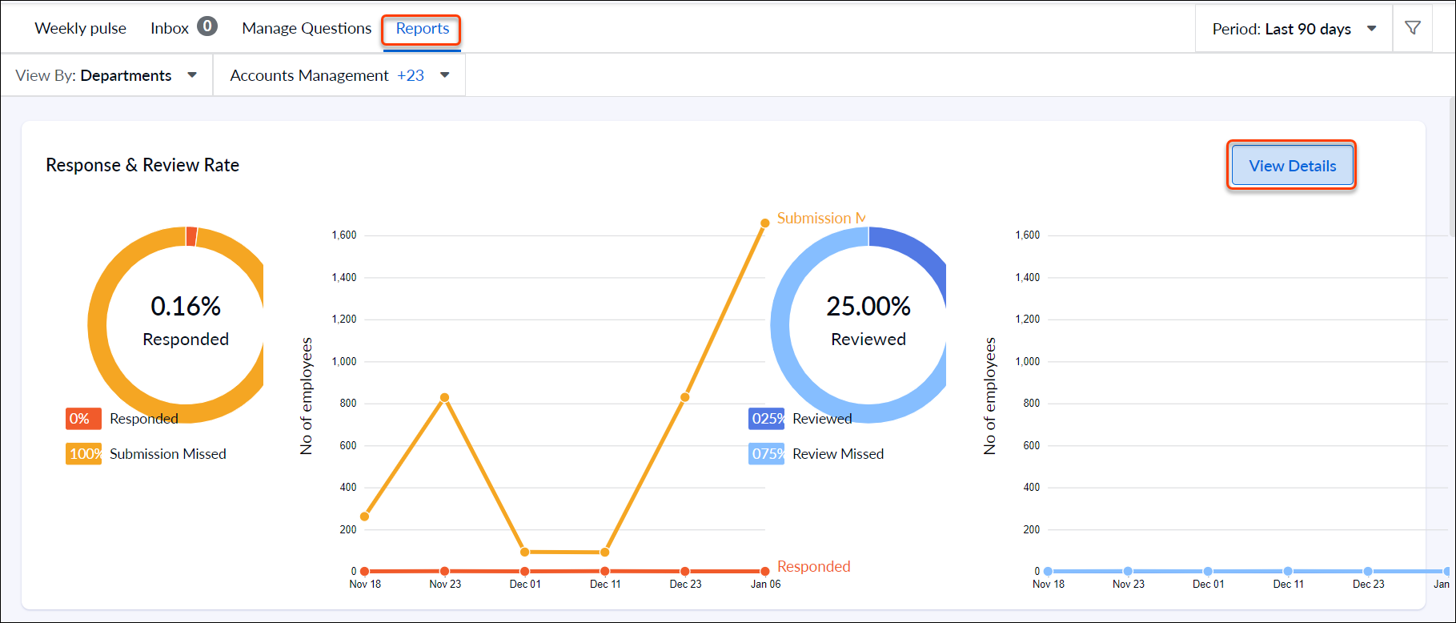
Task: Open the Inbox tab
Action: (x=170, y=28)
